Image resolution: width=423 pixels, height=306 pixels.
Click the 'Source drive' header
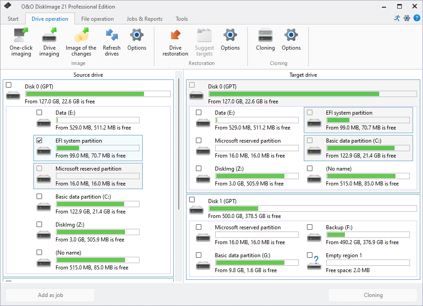[88, 75]
